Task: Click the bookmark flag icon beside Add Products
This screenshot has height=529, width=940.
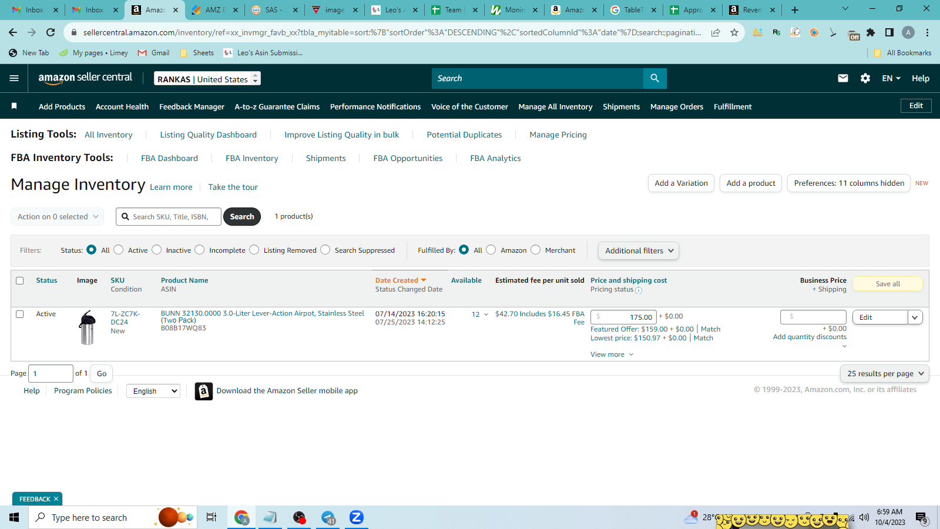Action: 14,106
